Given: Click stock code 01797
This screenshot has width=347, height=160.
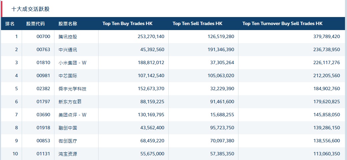Looking at the screenshot, I should [43, 102].
